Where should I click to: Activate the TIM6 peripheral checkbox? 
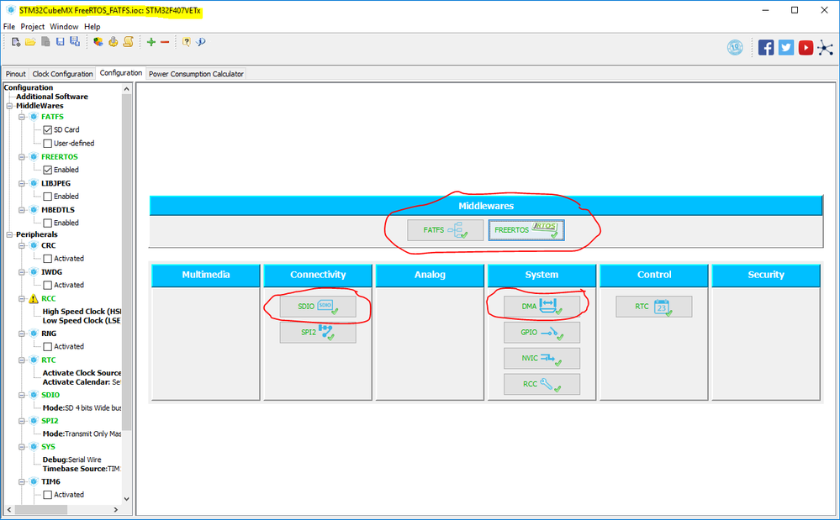coord(48,496)
